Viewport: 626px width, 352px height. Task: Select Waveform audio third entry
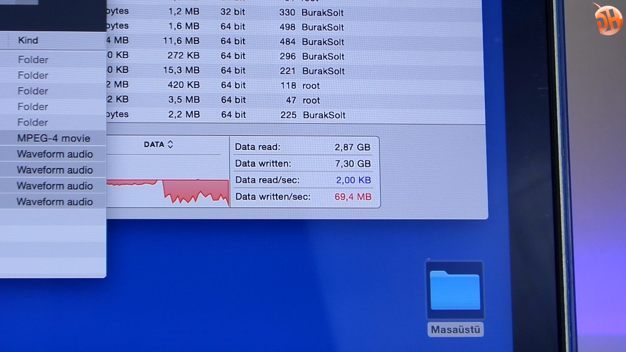point(54,186)
